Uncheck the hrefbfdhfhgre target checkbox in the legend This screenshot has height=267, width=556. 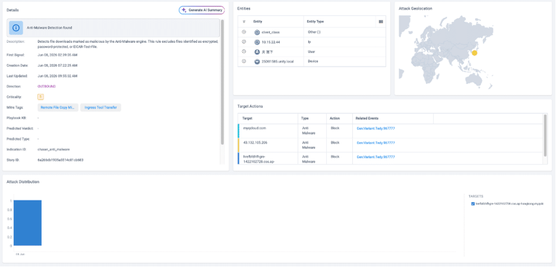pyautogui.click(x=473, y=204)
